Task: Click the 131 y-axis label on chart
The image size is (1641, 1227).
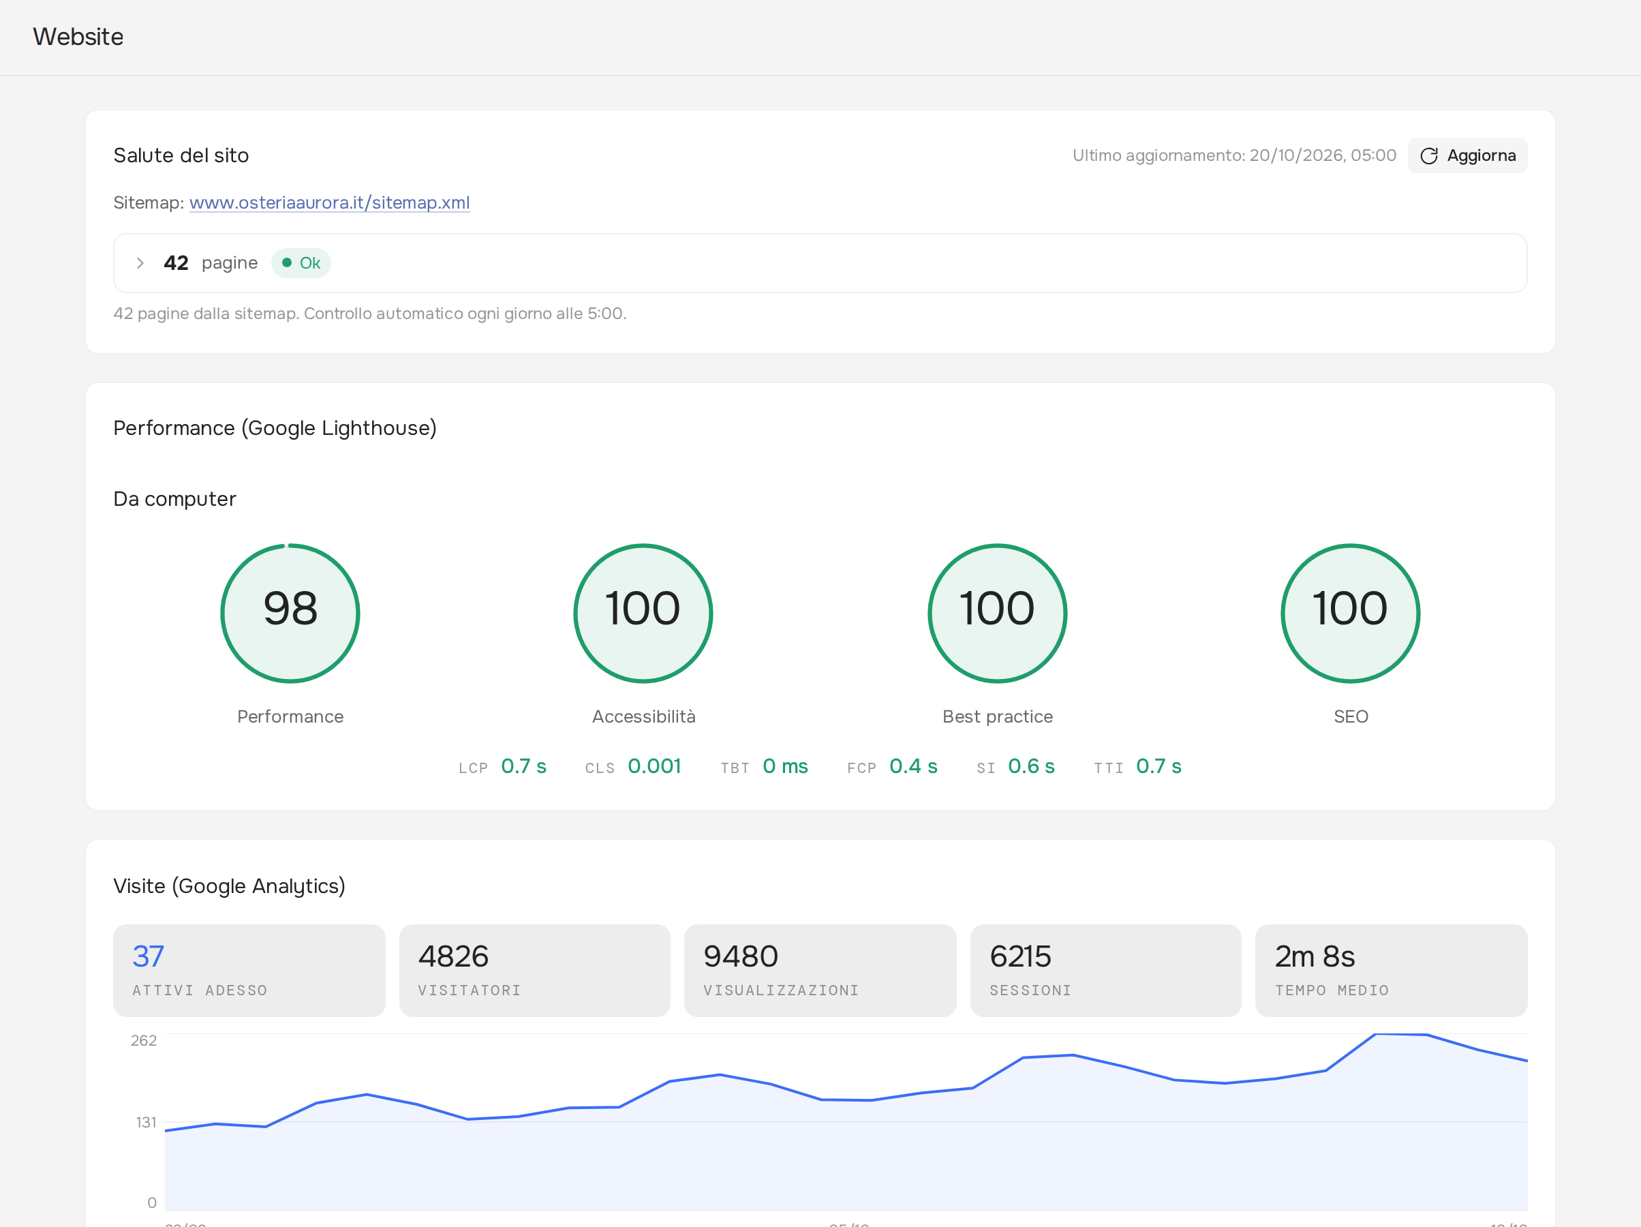Action: 146,1122
